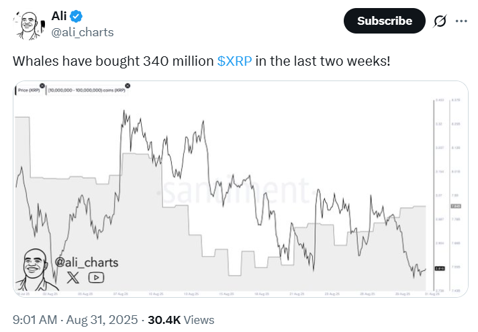This screenshot has width=478, height=332.
Task: Click the cartoon face watermark in chart
Action: (36, 270)
